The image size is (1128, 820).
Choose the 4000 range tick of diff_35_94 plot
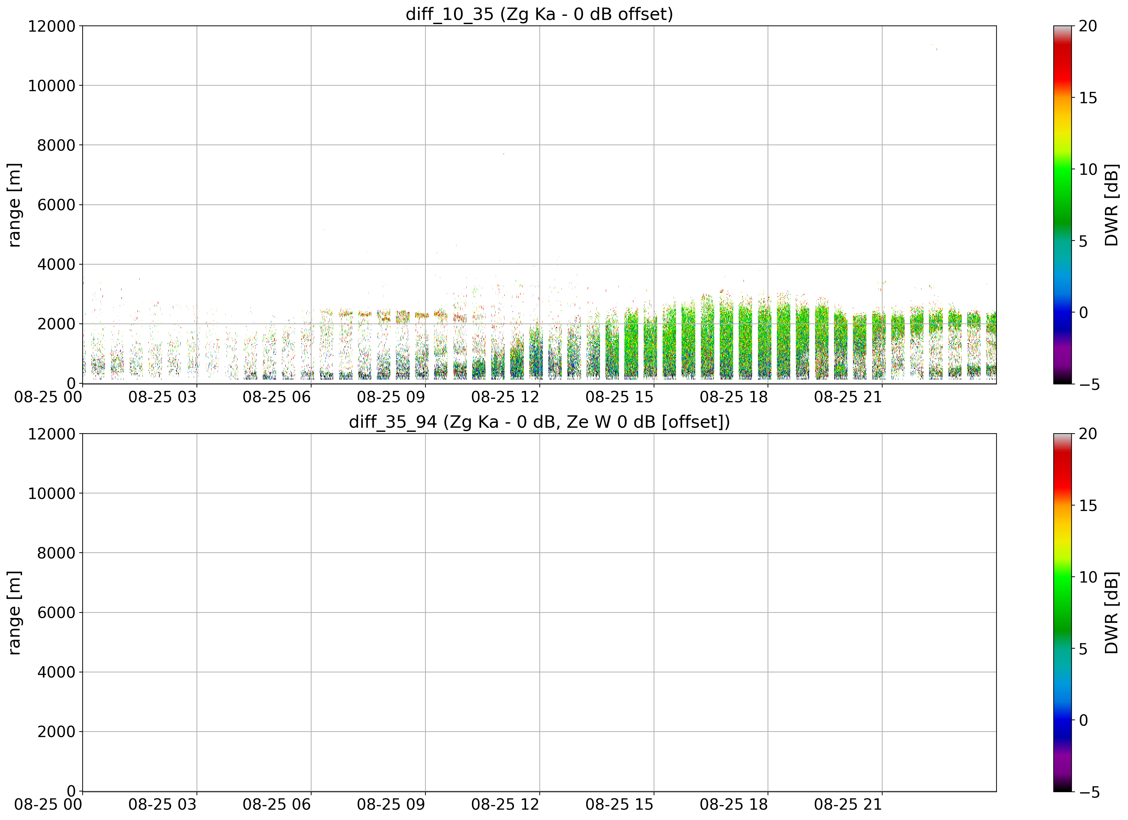click(56, 672)
